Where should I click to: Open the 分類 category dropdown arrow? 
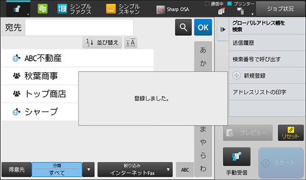click(88, 169)
